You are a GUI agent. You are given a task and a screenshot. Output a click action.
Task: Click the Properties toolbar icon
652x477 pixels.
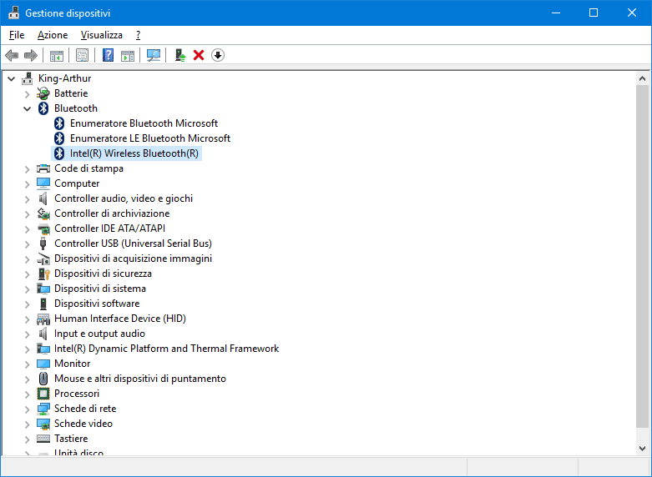point(82,55)
